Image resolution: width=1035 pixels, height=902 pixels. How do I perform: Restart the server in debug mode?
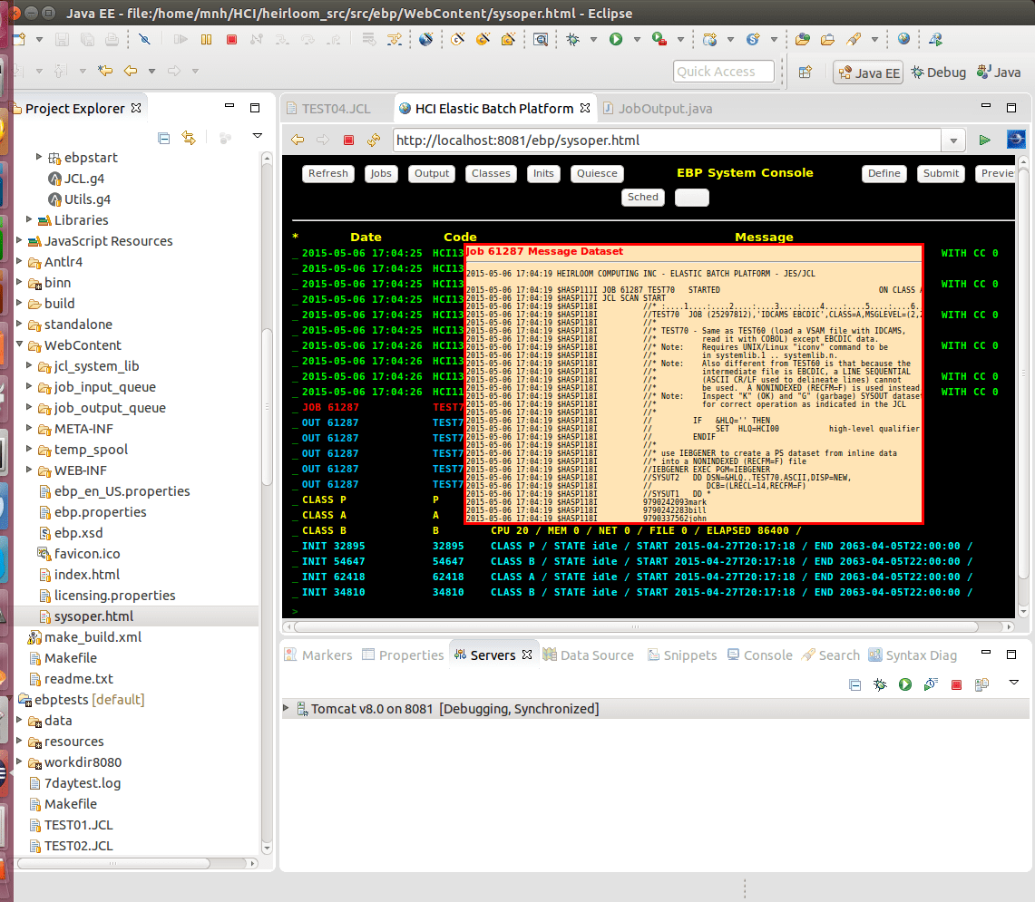(x=879, y=684)
